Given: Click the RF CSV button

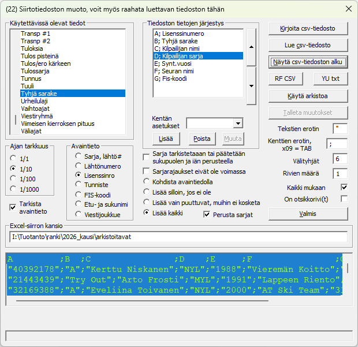Looking at the screenshot, I should (x=285, y=79).
